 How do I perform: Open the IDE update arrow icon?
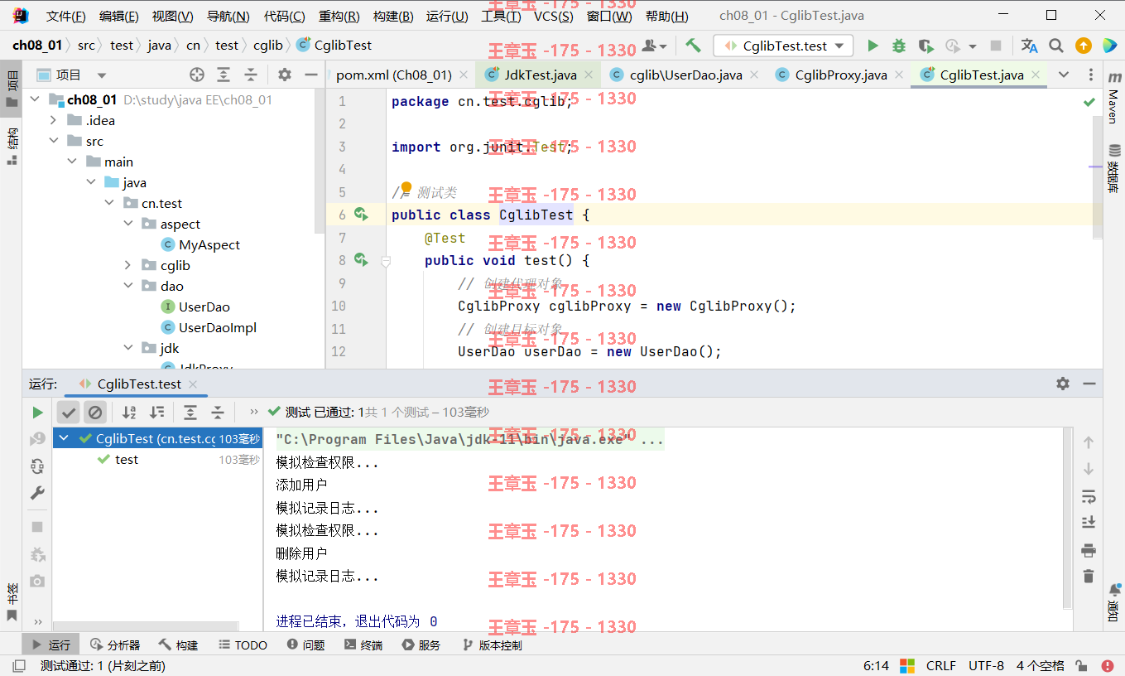[x=1083, y=46]
